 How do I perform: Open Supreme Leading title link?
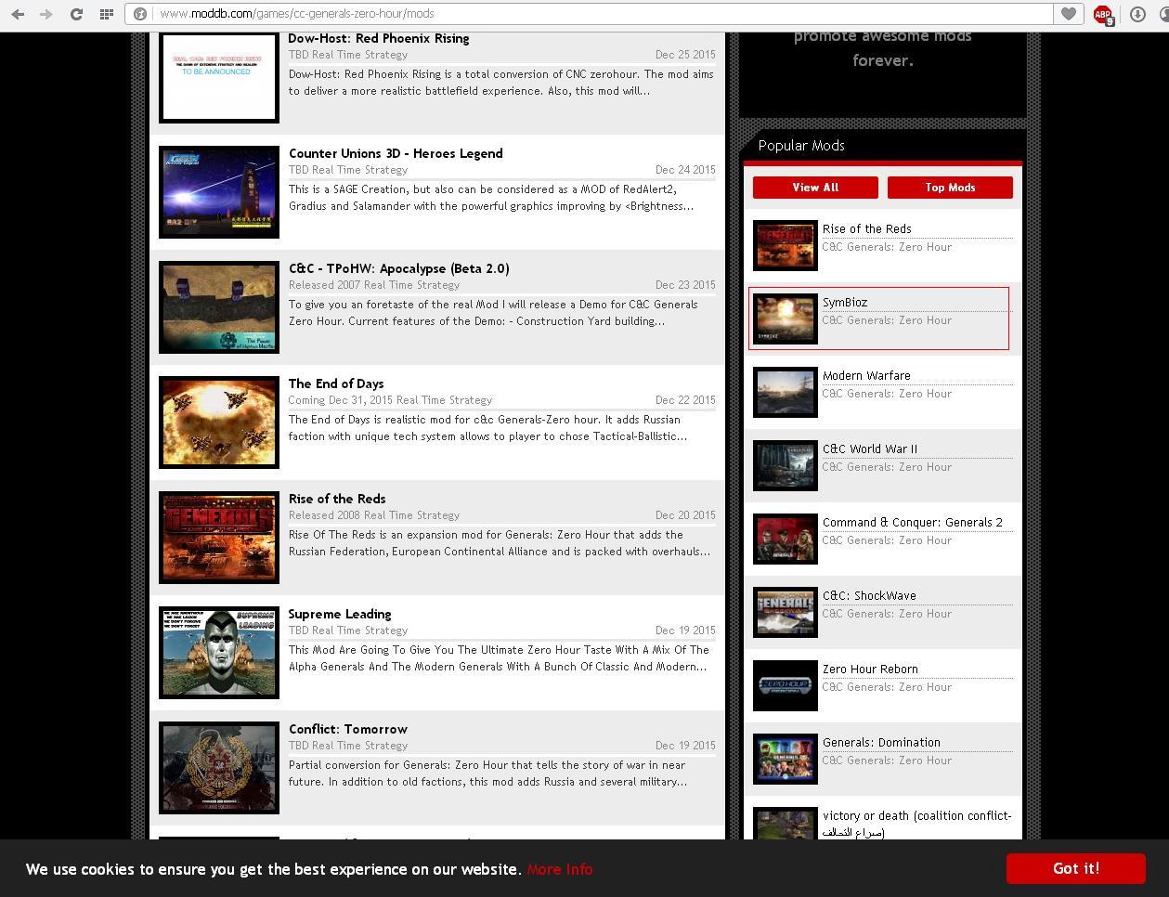(x=340, y=614)
